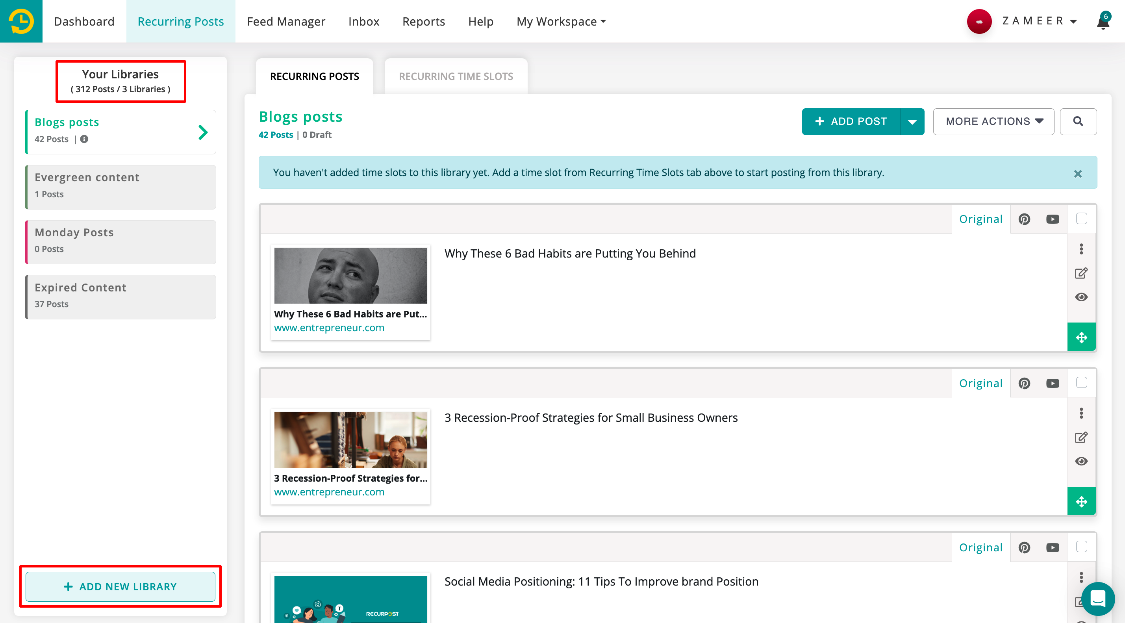Switch to Recurring Time Slots tab
Viewport: 1125px width, 623px height.
point(456,76)
